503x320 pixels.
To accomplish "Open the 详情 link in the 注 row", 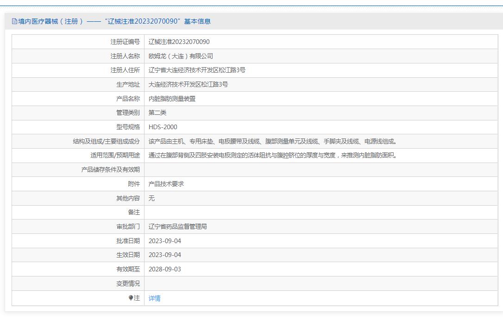I will (x=154, y=298).
